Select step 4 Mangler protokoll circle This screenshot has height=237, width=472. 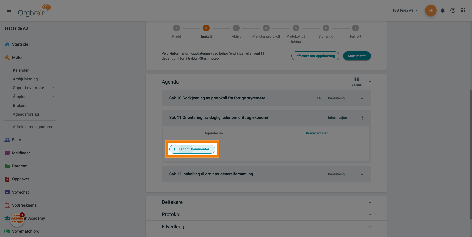click(266, 28)
